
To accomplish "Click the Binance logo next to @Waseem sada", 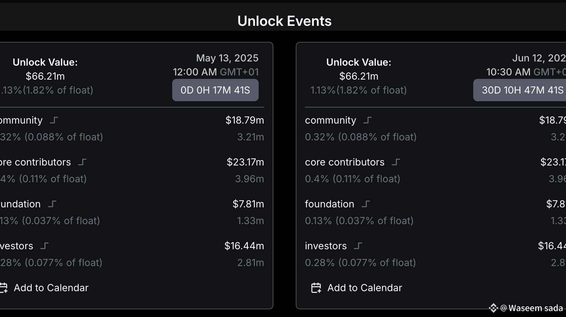I will (494, 308).
